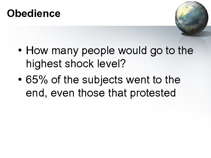Image resolution: width=211 pixels, height=158 pixels.
Task: Click the Obedience slide title
Action: [x=33, y=14]
